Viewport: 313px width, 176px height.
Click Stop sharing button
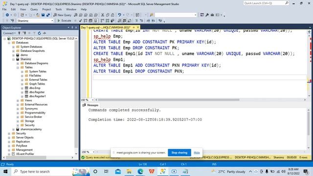tap(179, 153)
